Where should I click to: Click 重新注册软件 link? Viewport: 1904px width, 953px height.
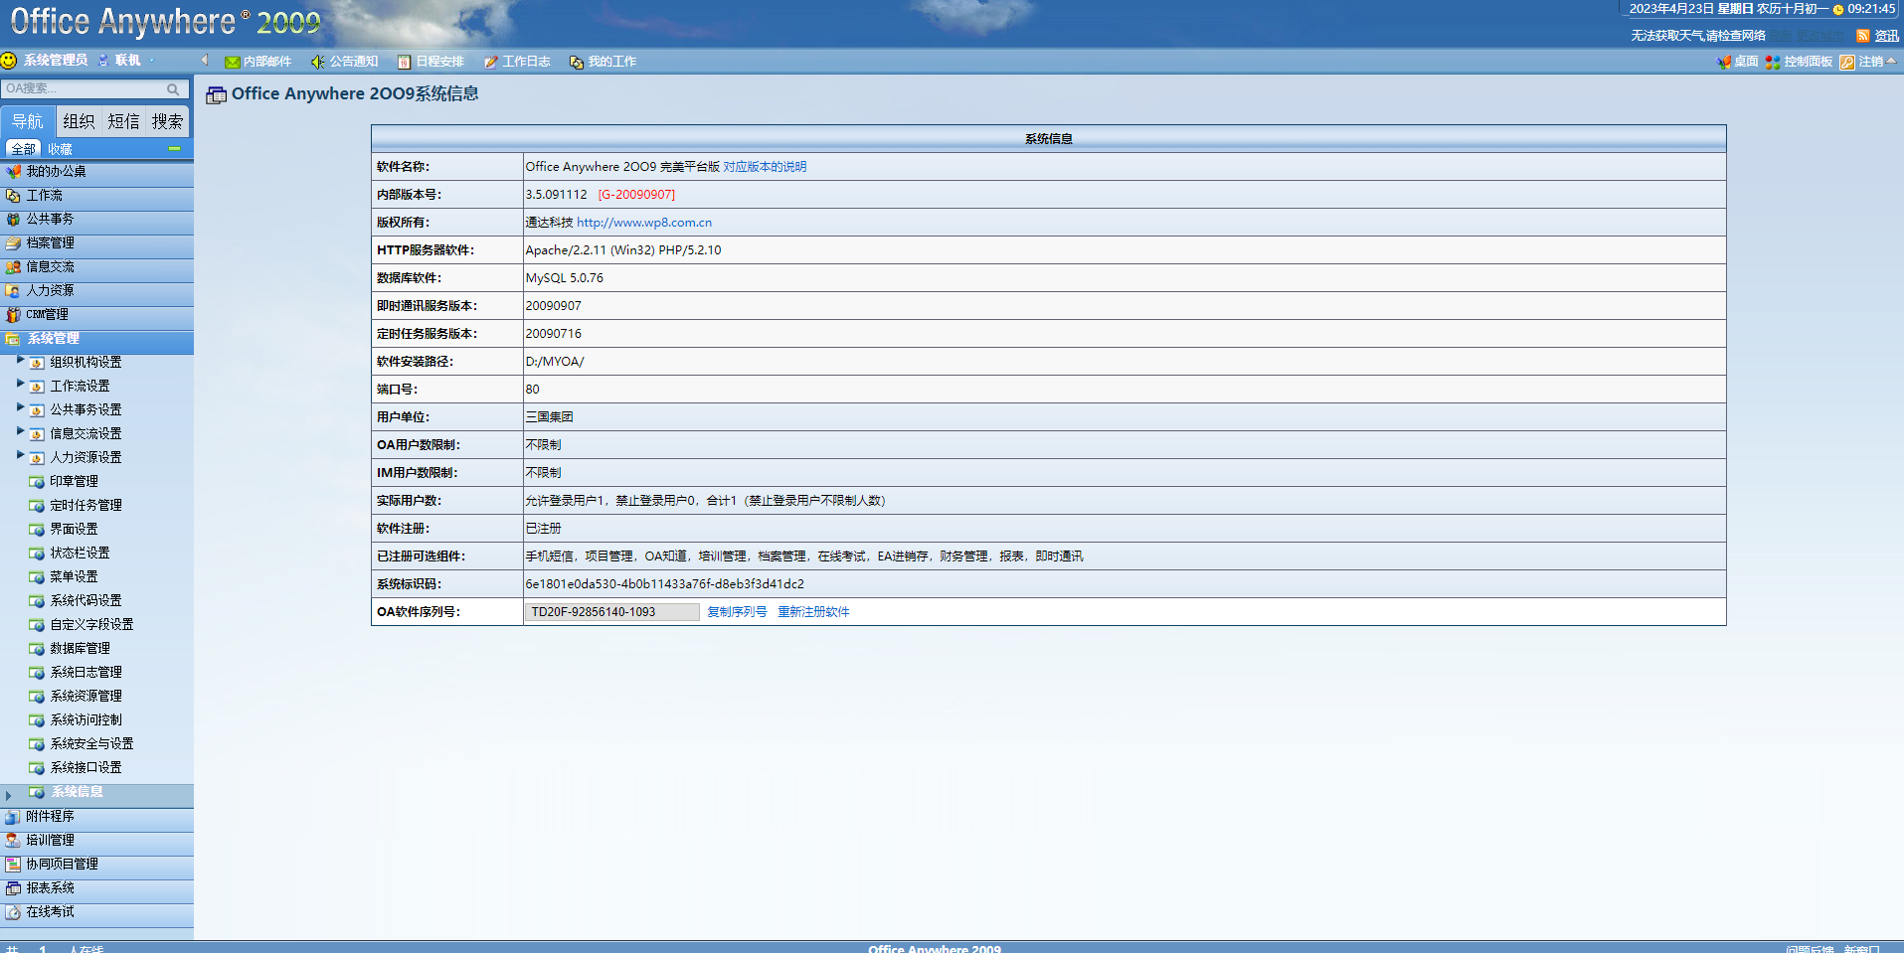click(813, 612)
